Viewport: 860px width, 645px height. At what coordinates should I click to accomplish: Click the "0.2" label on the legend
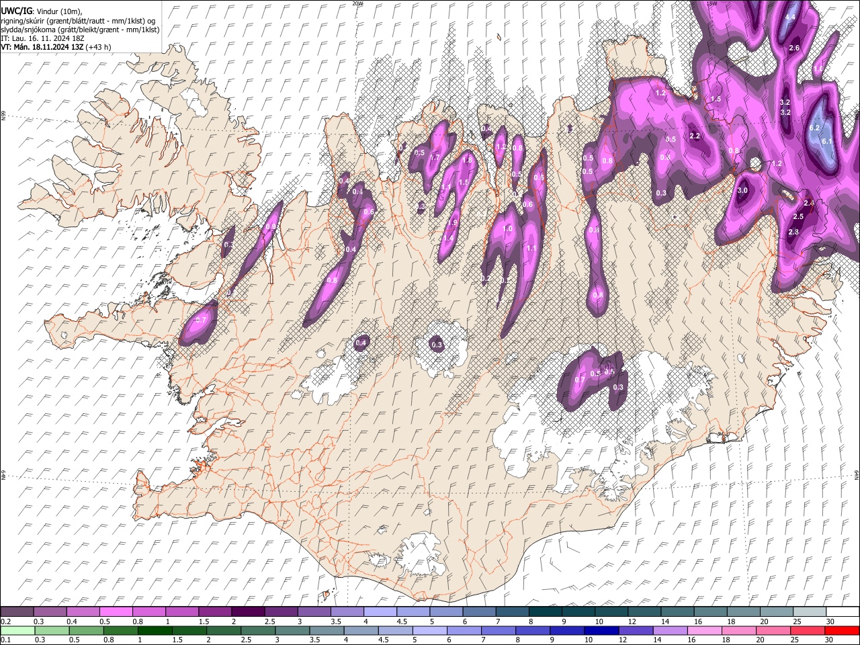5,621
